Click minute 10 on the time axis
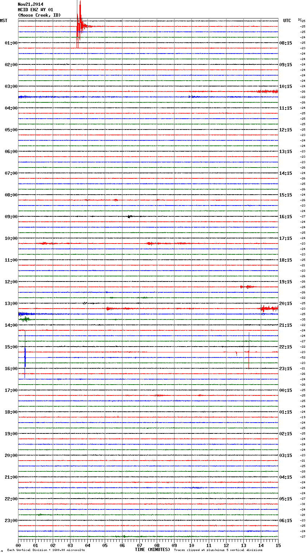This screenshot has width=307, height=555. pos(191,545)
